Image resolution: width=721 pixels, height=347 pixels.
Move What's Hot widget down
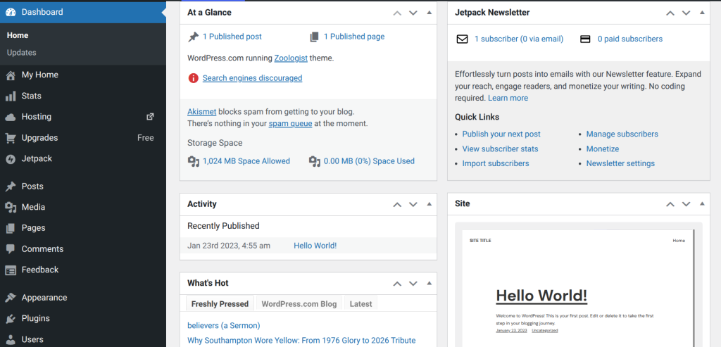(413, 284)
